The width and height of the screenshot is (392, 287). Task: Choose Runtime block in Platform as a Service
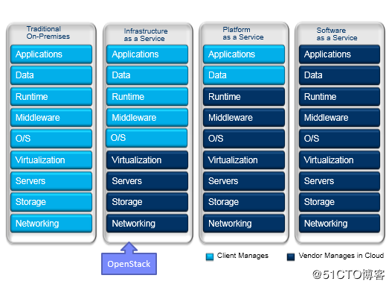tap(244, 97)
